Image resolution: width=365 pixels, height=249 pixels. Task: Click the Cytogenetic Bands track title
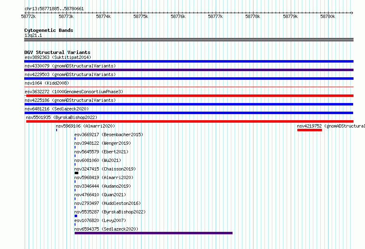(x=49, y=30)
